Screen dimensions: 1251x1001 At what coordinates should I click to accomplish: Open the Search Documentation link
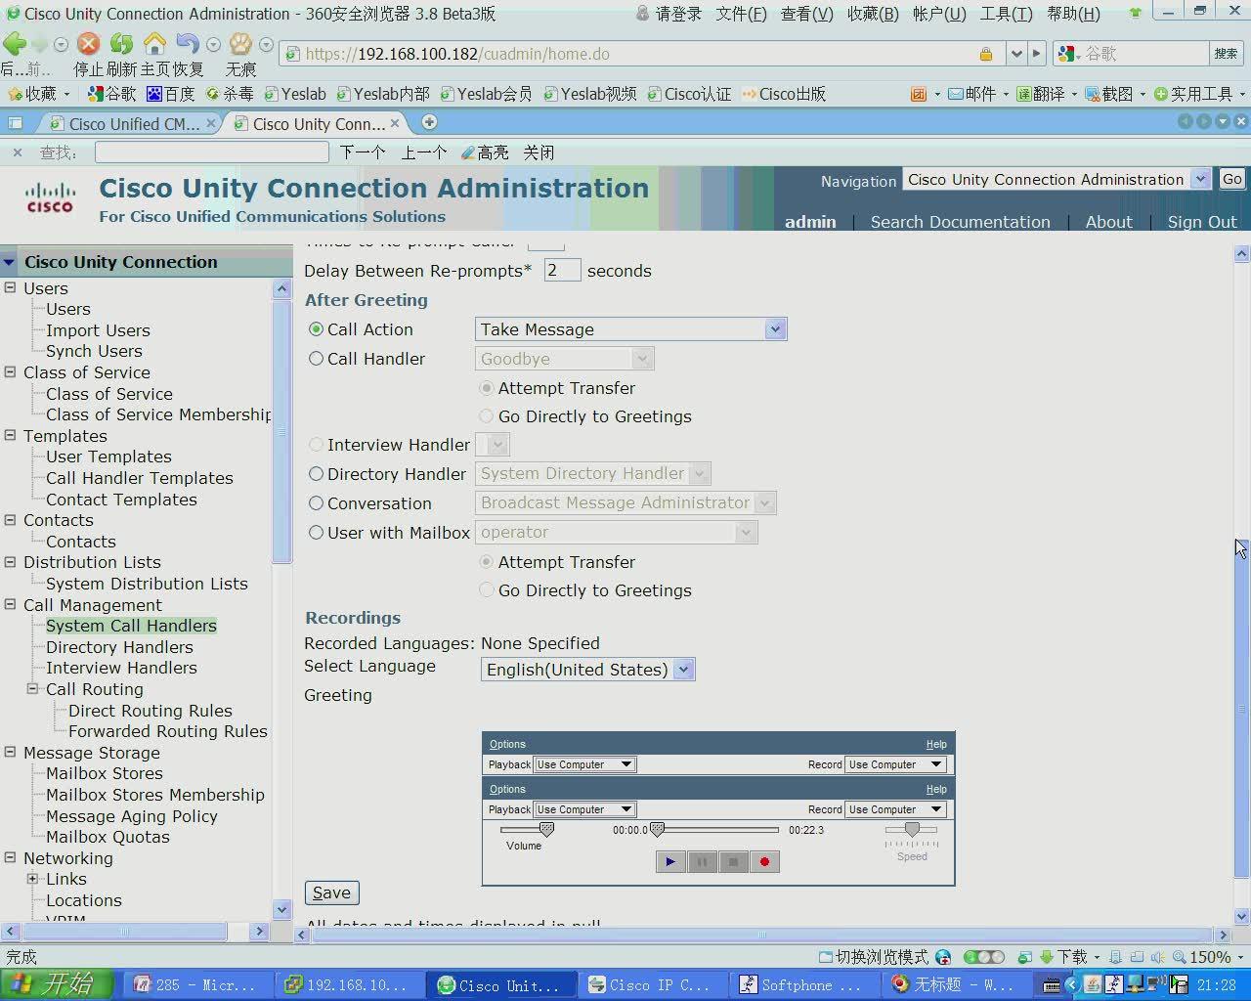tap(961, 222)
